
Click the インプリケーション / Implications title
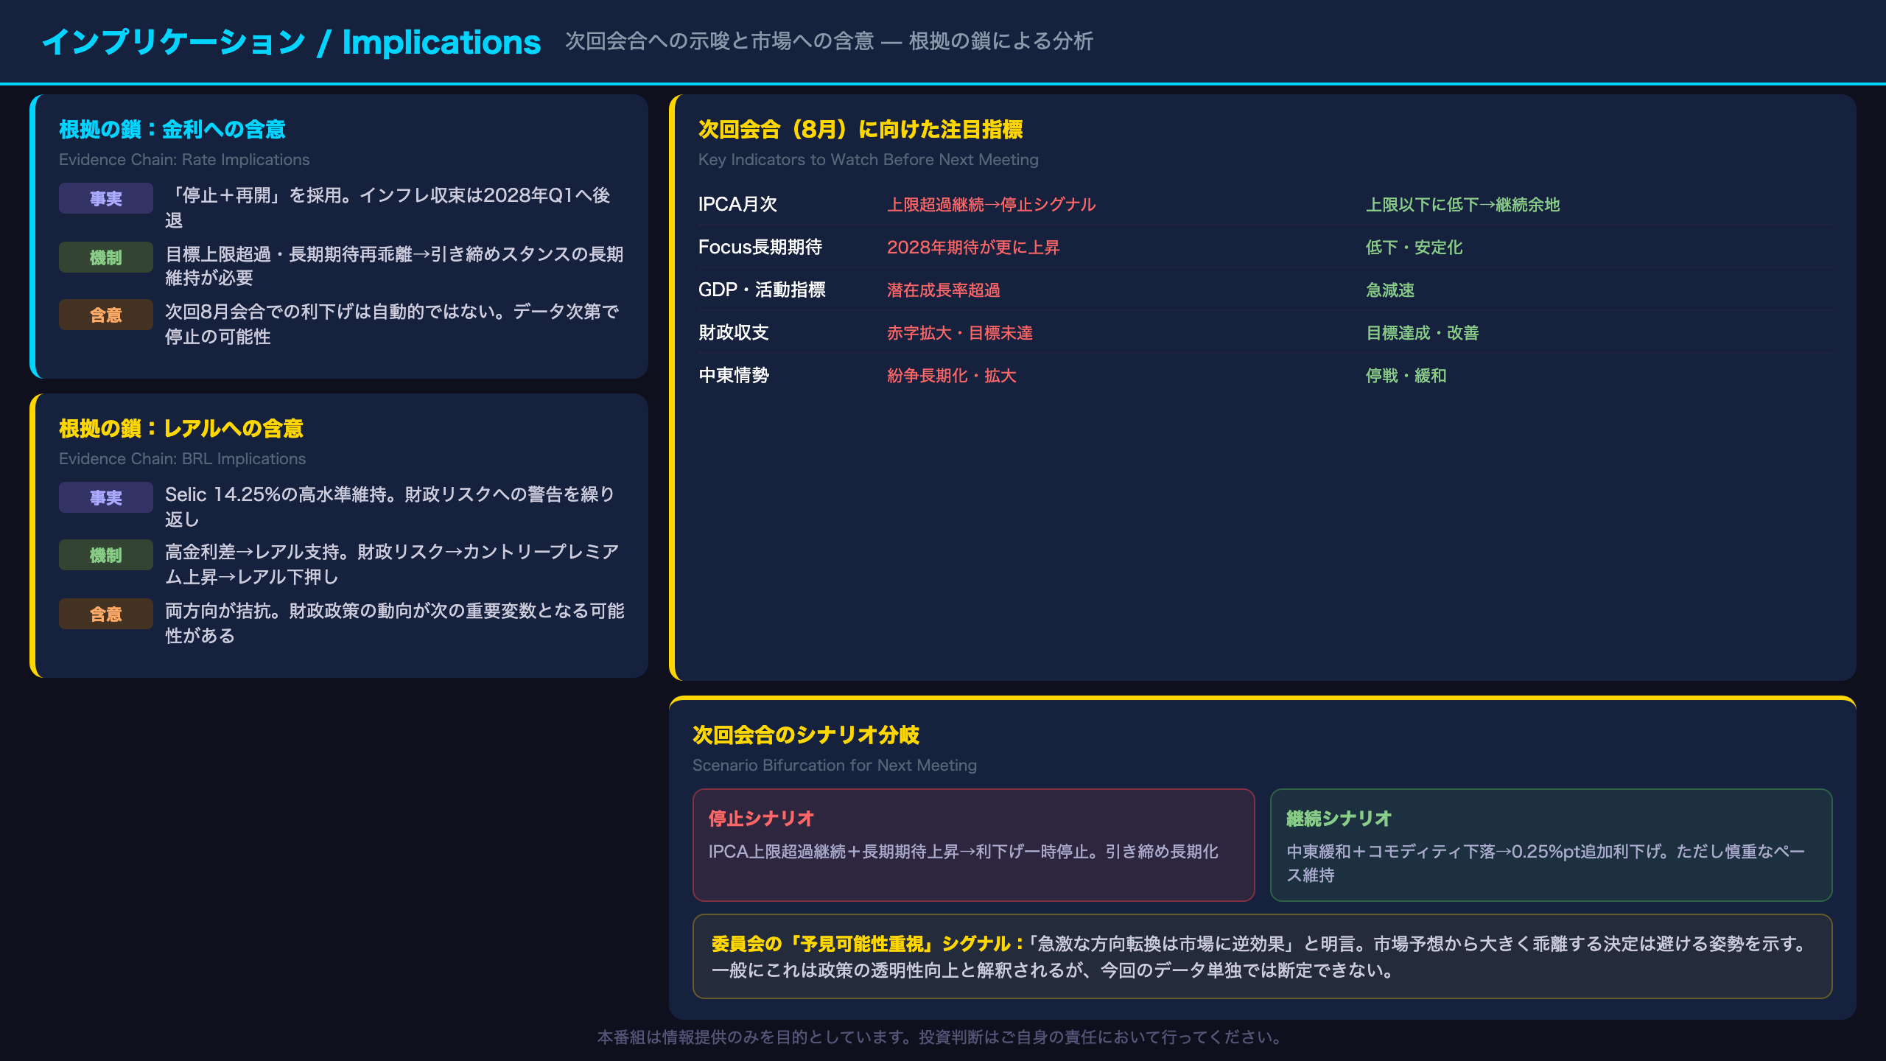point(292,42)
